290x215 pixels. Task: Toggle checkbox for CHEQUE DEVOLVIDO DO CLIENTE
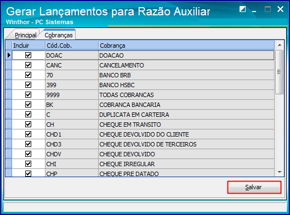pyautogui.click(x=29, y=134)
